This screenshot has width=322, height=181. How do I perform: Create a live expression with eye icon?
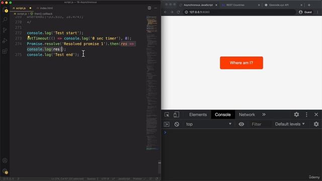point(242,124)
